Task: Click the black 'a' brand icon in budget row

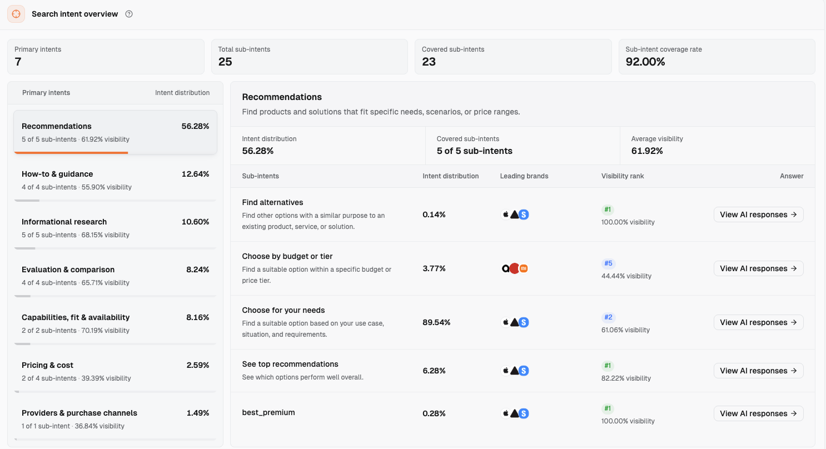Action: (506, 268)
